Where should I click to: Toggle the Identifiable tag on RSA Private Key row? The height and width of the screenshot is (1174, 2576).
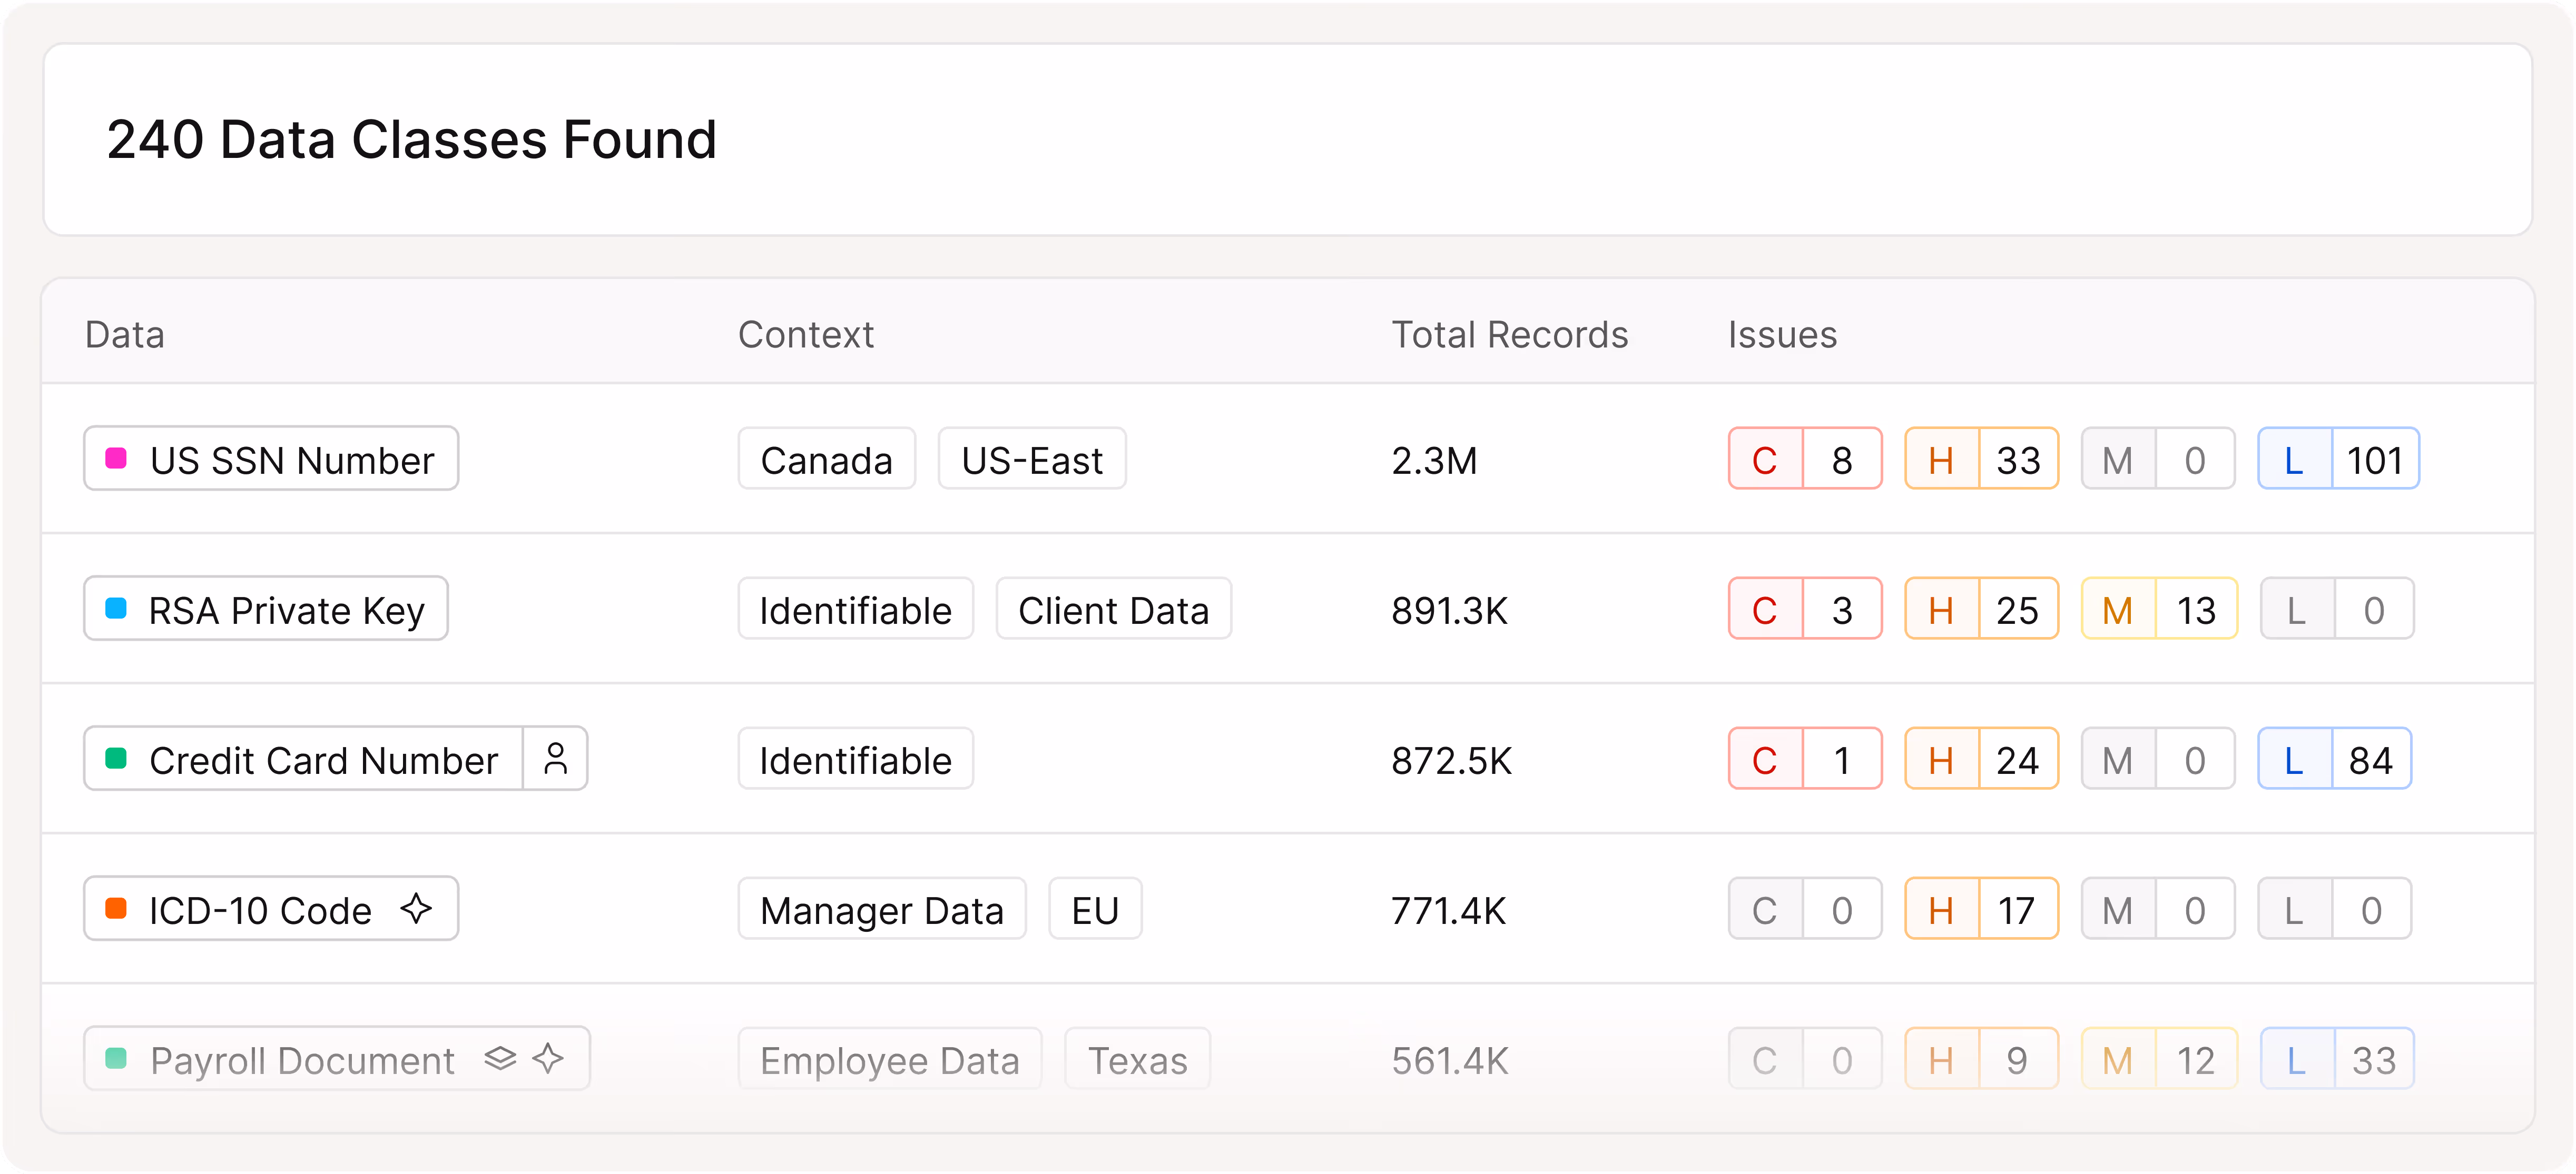coord(856,609)
